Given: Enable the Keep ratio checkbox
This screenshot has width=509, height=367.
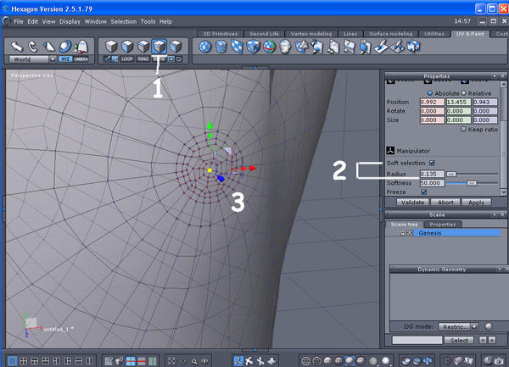Looking at the screenshot, I should (x=461, y=129).
